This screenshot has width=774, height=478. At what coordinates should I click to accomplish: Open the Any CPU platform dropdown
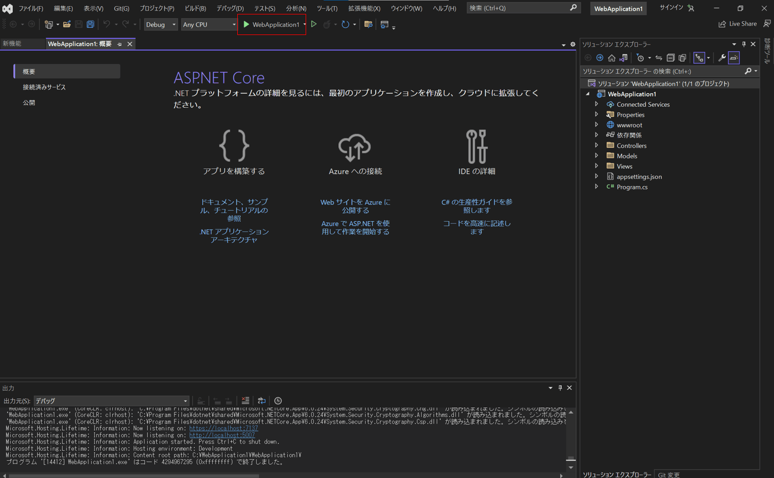(209, 24)
